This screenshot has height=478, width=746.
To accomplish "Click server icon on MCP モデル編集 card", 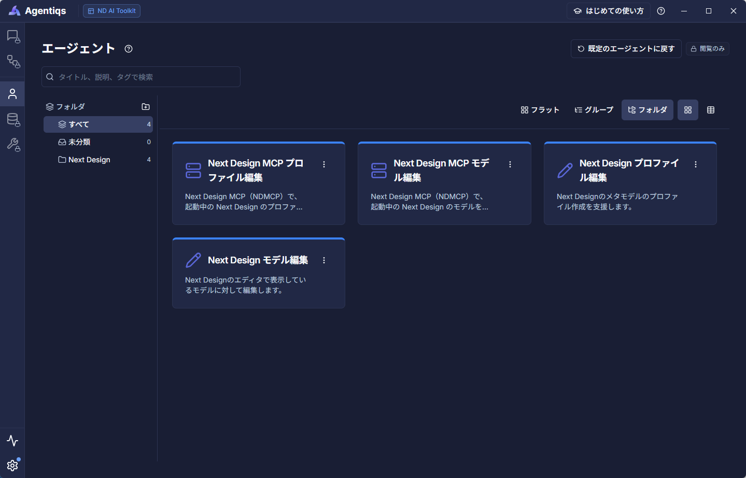I will pyautogui.click(x=379, y=171).
